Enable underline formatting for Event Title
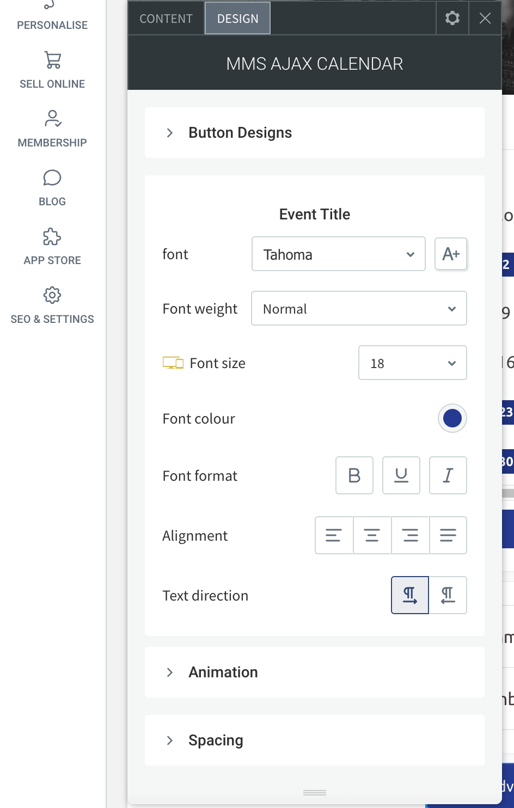This screenshot has height=808, width=514. 401,475
